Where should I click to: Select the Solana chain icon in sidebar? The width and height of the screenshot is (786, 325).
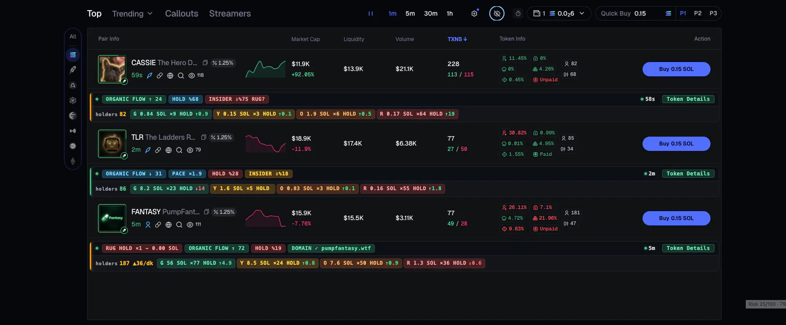pos(73,55)
